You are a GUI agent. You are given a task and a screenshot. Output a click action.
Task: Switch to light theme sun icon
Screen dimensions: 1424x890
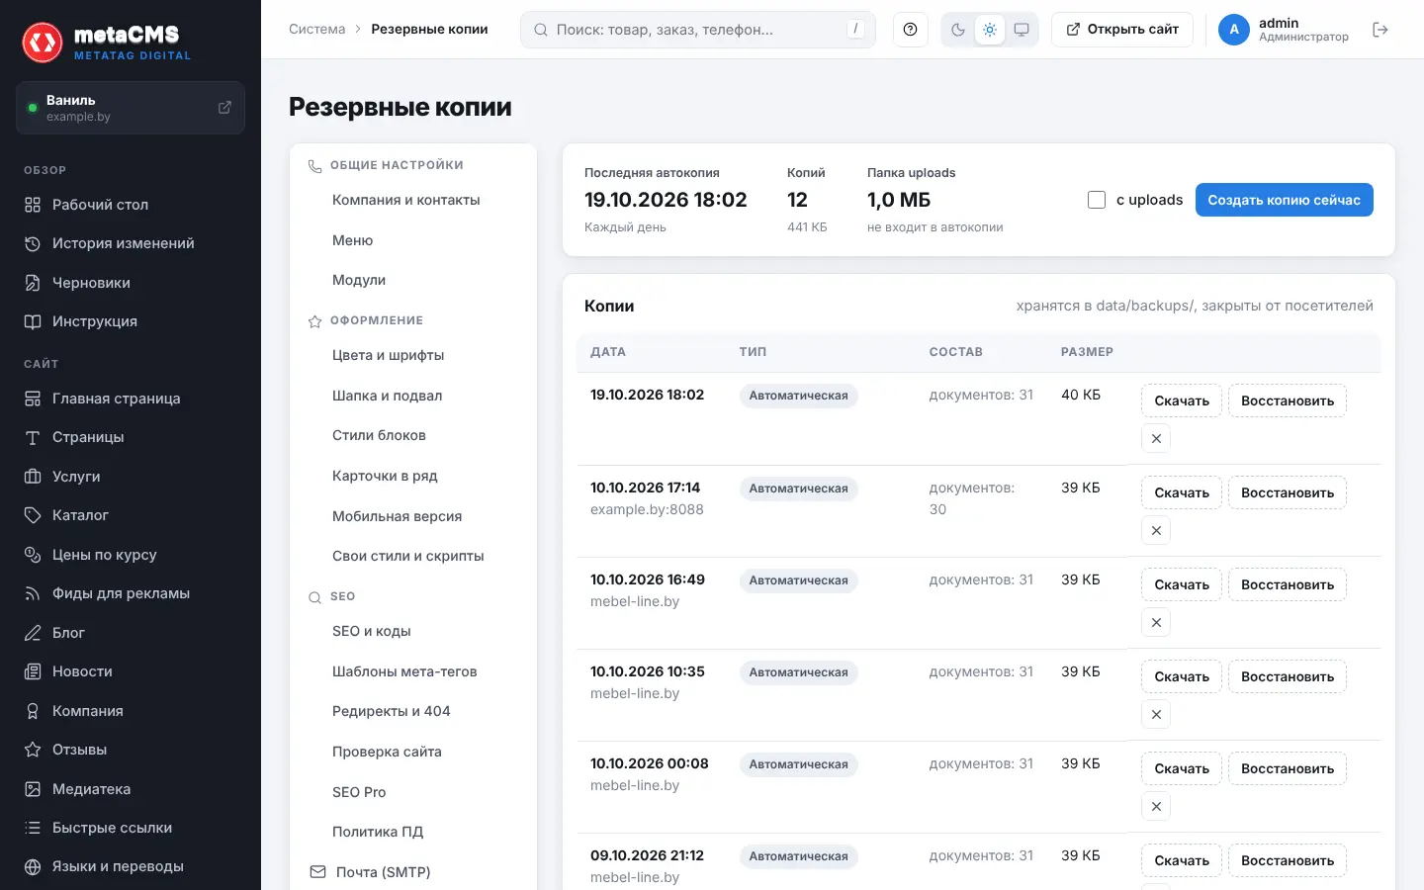pyautogui.click(x=990, y=30)
